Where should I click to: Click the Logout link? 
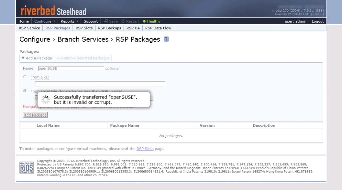pos(318,21)
